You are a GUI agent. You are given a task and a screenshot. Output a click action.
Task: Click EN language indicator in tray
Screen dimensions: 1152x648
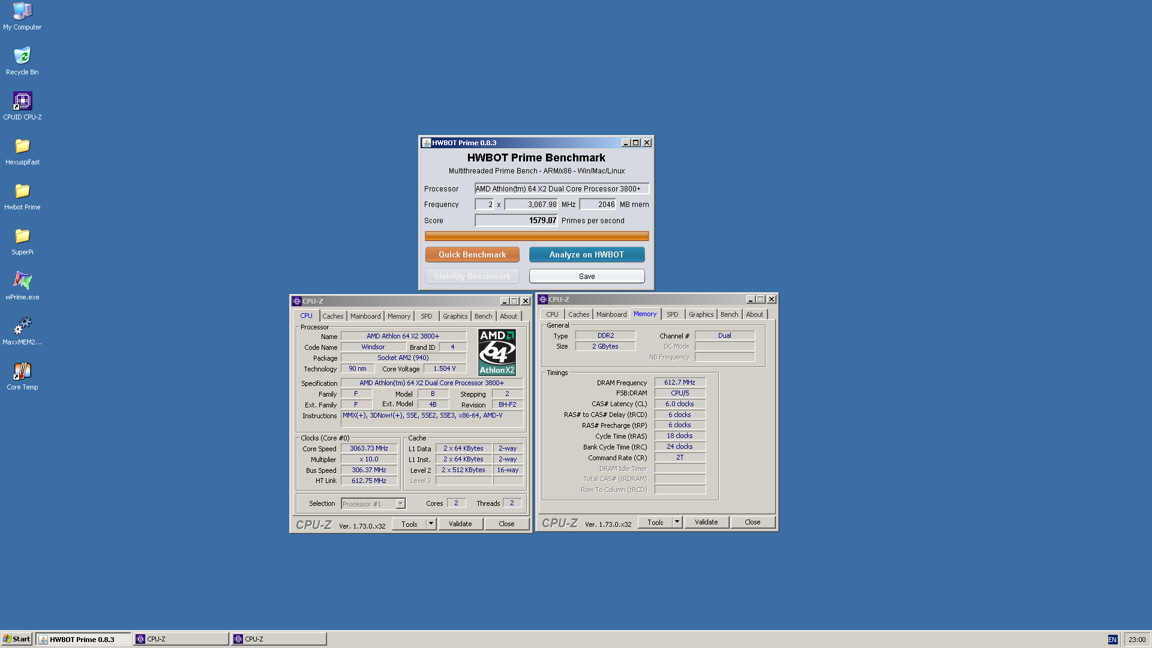[1112, 640]
